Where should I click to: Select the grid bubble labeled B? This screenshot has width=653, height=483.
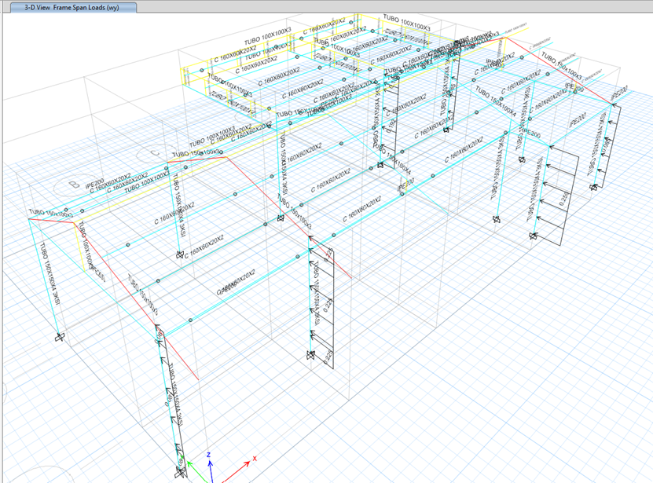point(74,183)
